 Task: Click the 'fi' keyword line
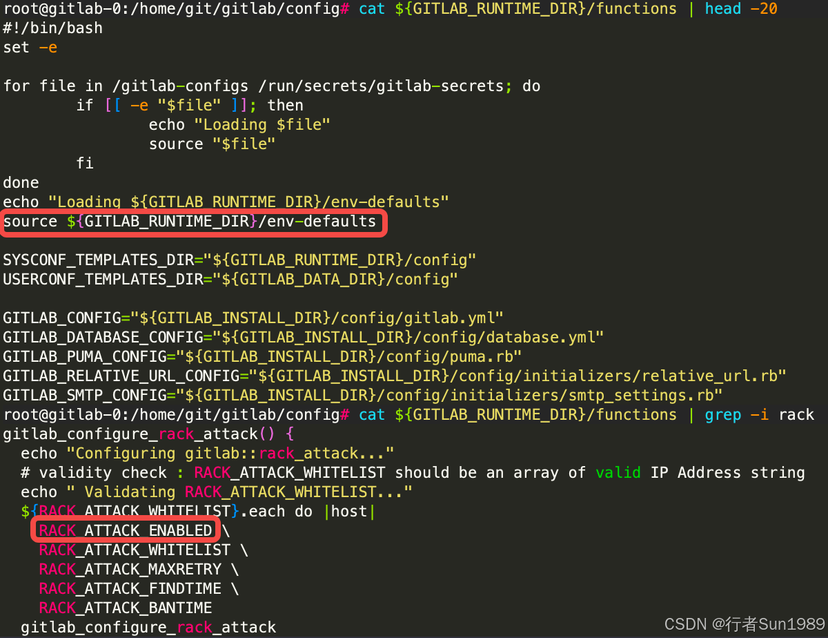coord(85,164)
